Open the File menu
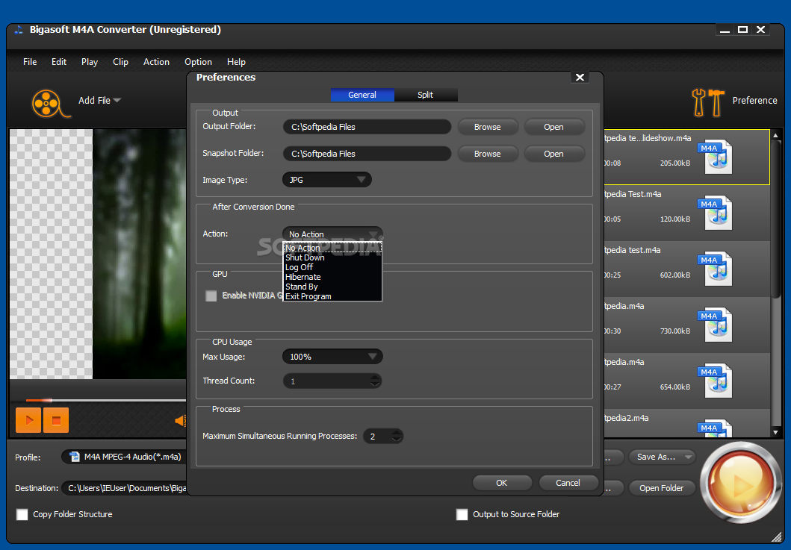The image size is (791, 550). (30, 61)
